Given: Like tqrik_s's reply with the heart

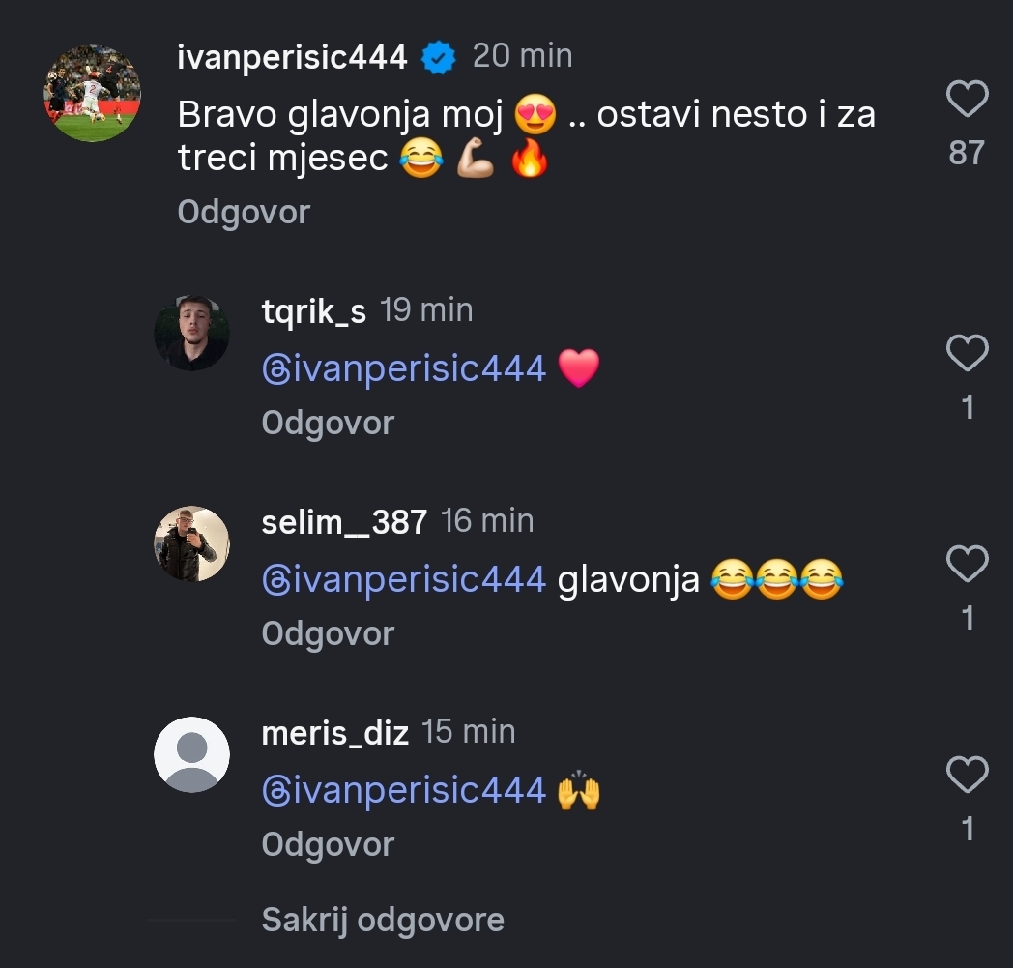Looking at the screenshot, I should [x=967, y=354].
